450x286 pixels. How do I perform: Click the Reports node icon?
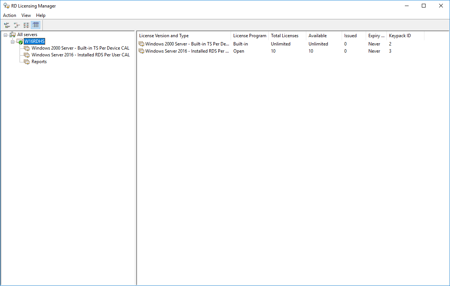point(27,62)
